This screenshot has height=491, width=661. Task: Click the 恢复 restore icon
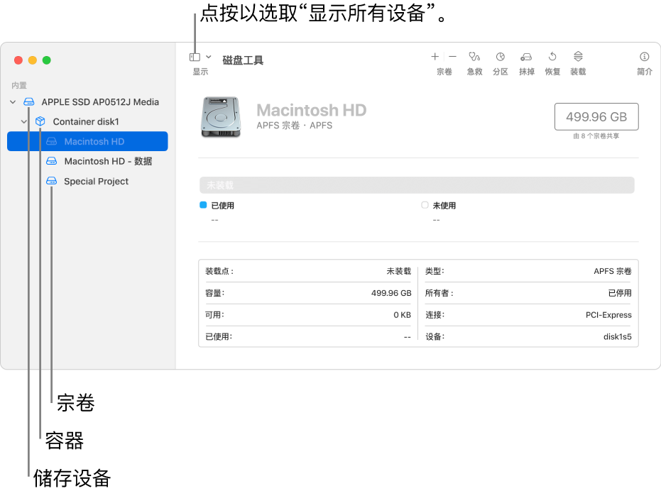(x=552, y=57)
